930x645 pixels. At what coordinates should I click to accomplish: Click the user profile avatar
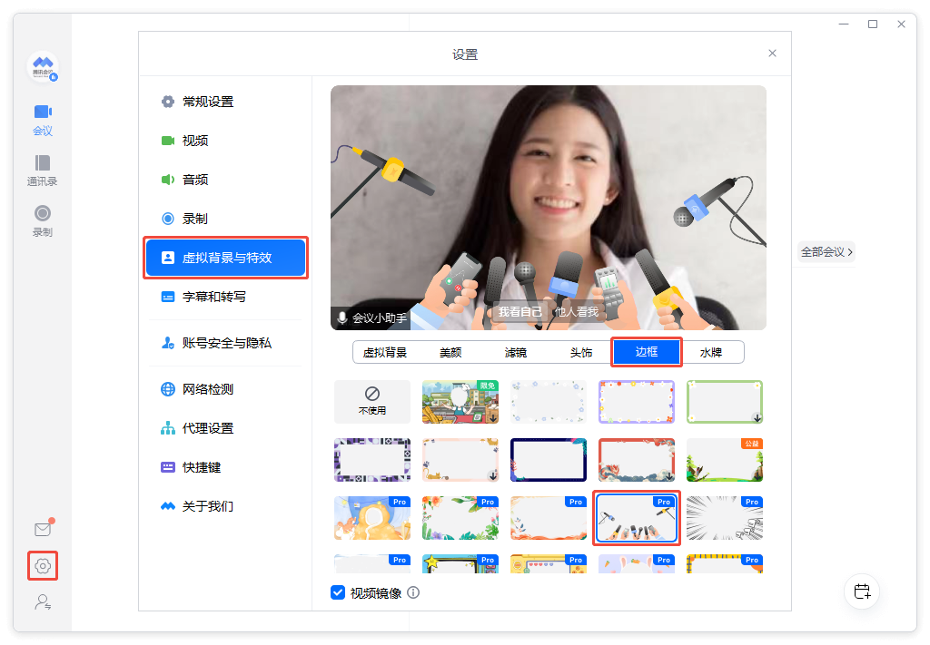[43, 67]
